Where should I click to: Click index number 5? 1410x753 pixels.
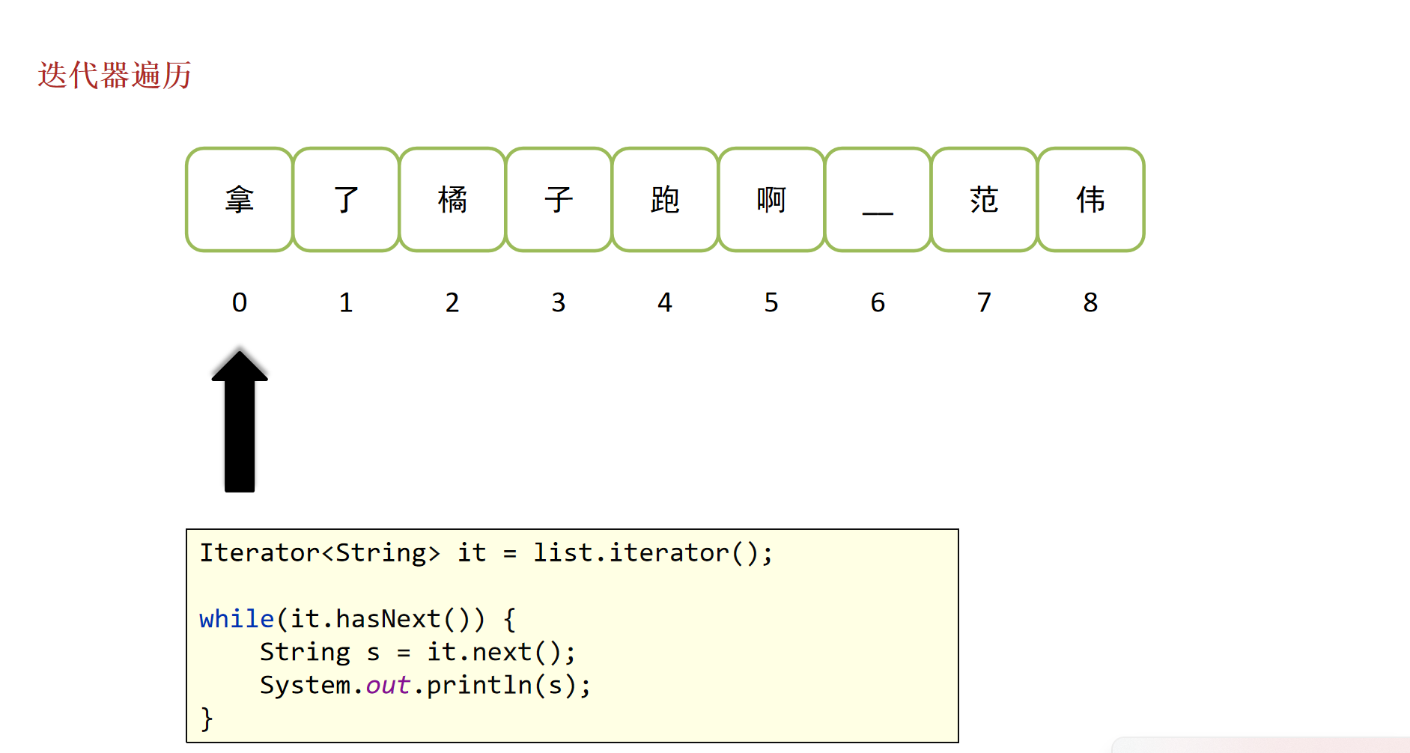pos(771,302)
